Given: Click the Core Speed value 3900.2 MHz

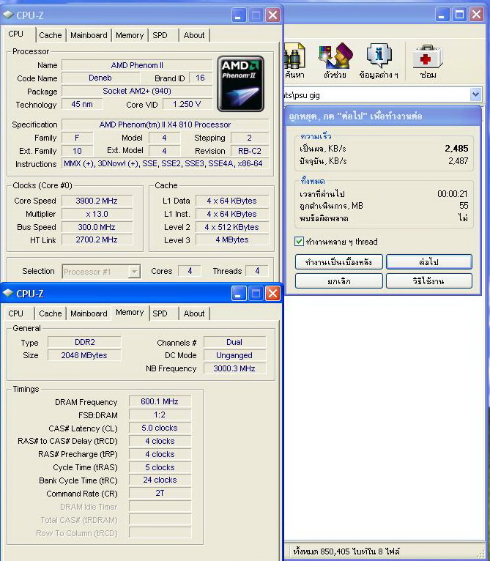Looking at the screenshot, I should 97,201.
